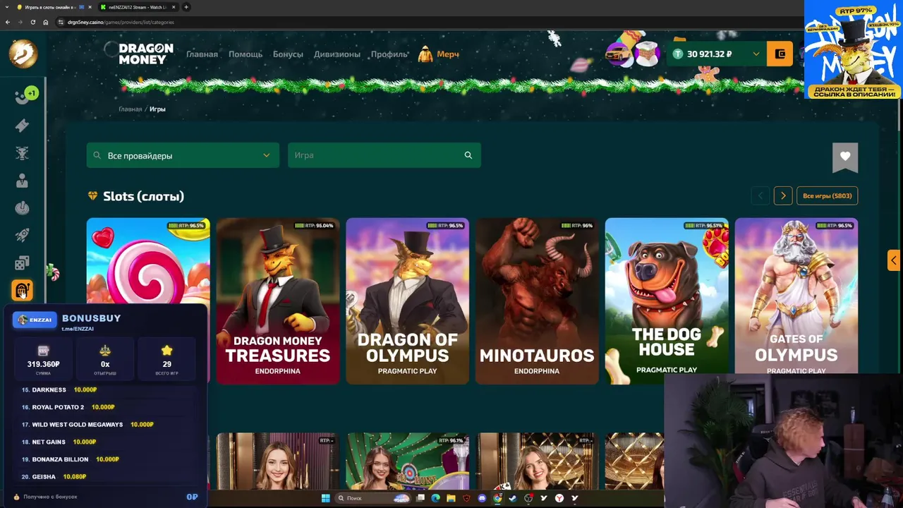Select the dragon head sidebar icon
This screenshot has width=903, height=508.
point(22,153)
